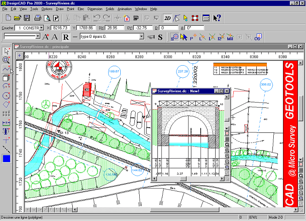The height and width of the screenshot is (221, 306).
Task: Open a file with the folder icon
Action: tap(17, 18)
